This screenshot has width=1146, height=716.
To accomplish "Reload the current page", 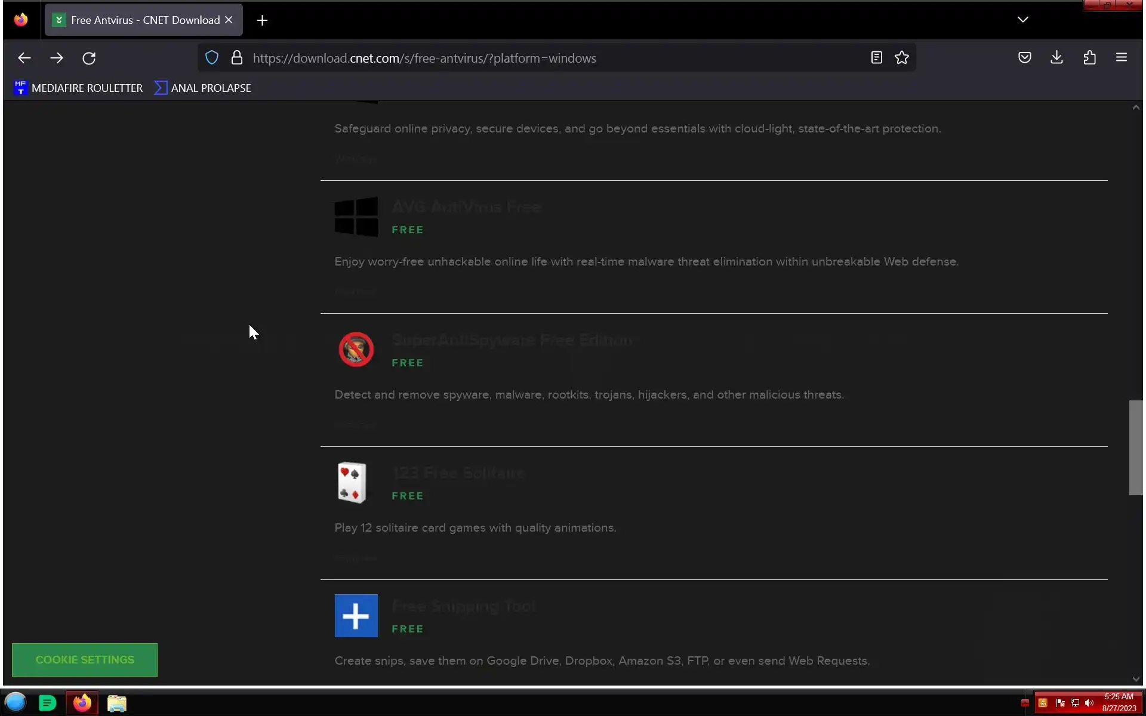I will tap(89, 58).
